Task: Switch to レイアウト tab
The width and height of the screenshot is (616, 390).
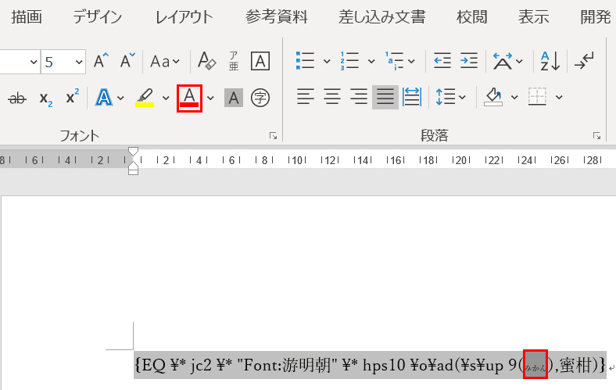Action: pyautogui.click(x=184, y=17)
